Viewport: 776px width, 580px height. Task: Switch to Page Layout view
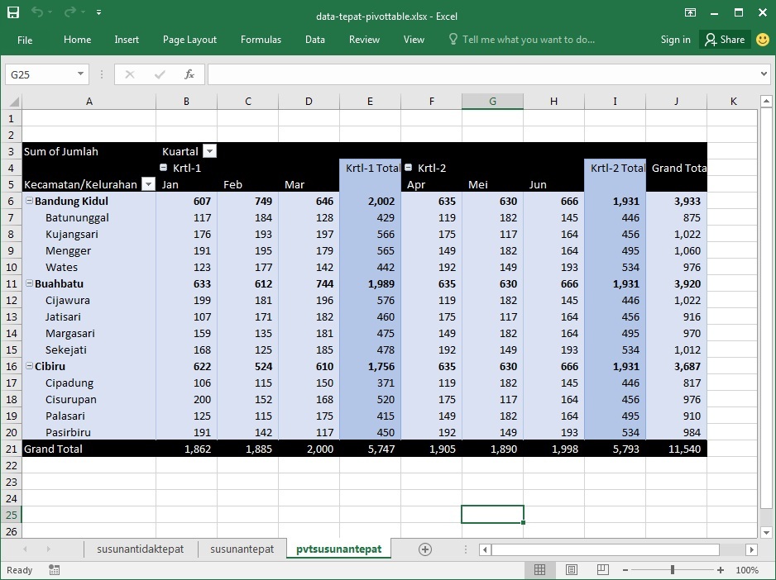[572, 570]
